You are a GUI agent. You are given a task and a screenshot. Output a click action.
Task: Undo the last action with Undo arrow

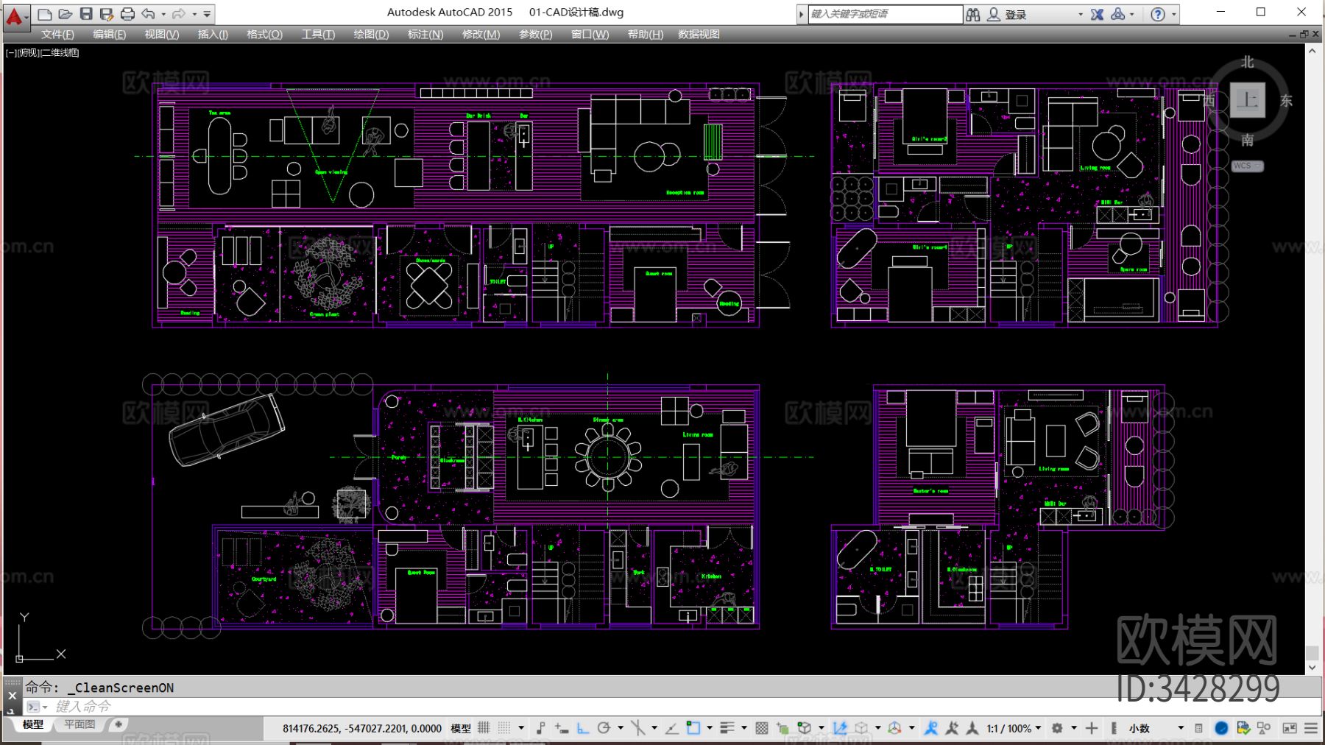coord(148,14)
